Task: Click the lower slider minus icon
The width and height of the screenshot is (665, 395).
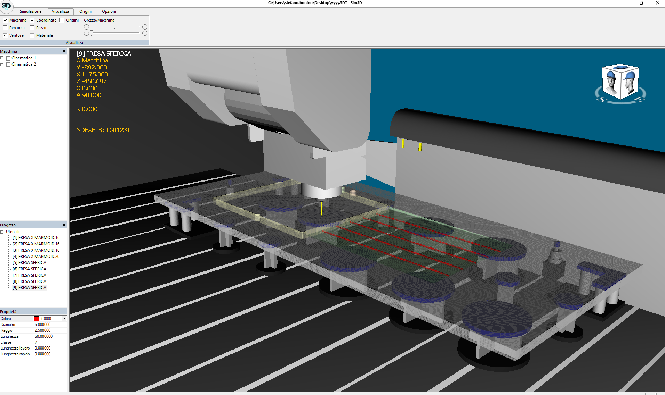Action: pos(87,33)
